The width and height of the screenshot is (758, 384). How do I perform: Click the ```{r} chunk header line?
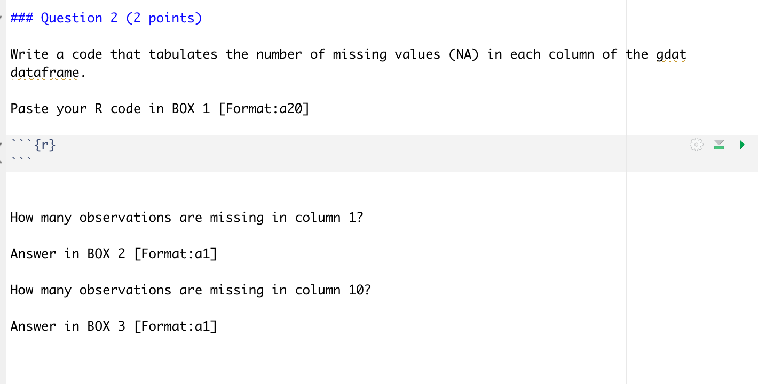pyautogui.click(x=33, y=145)
